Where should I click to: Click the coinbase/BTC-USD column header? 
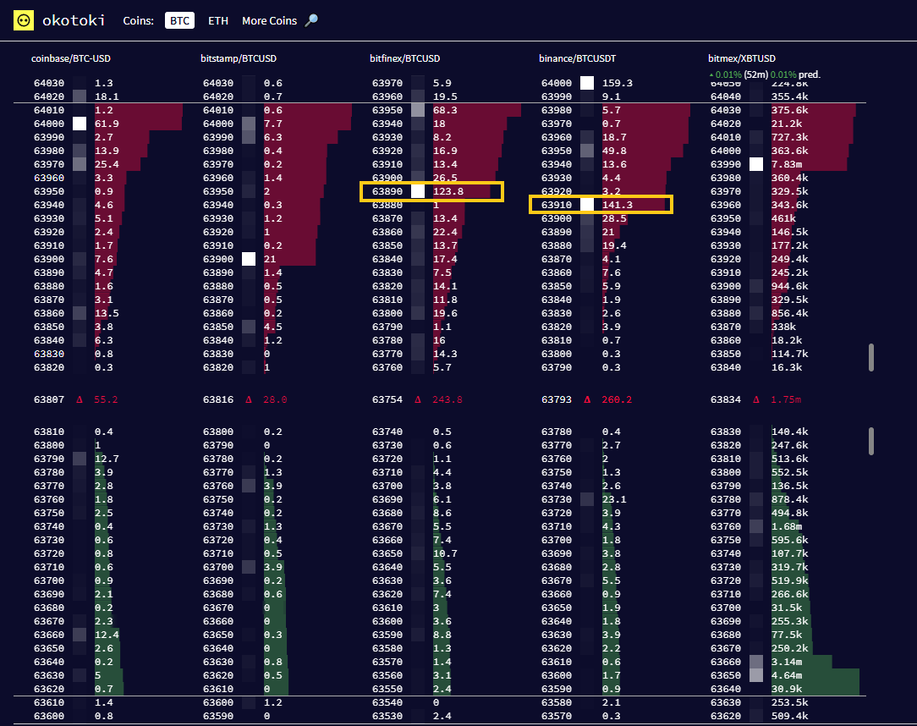click(x=71, y=58)
